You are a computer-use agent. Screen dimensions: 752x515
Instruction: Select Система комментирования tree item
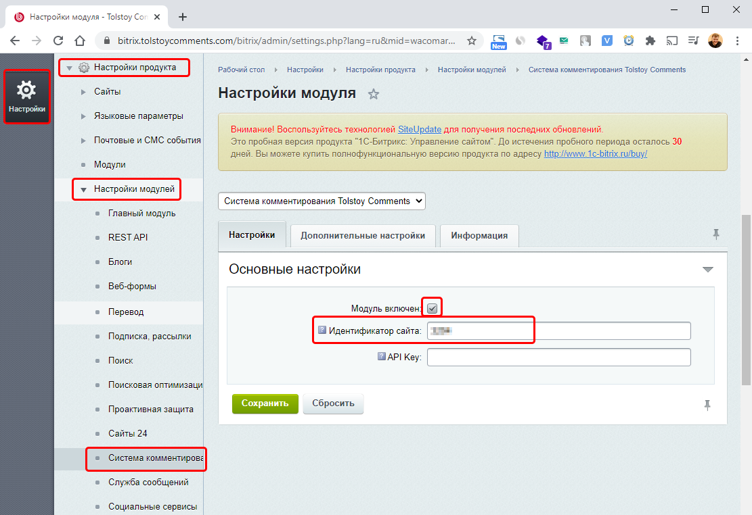[156, 458]
